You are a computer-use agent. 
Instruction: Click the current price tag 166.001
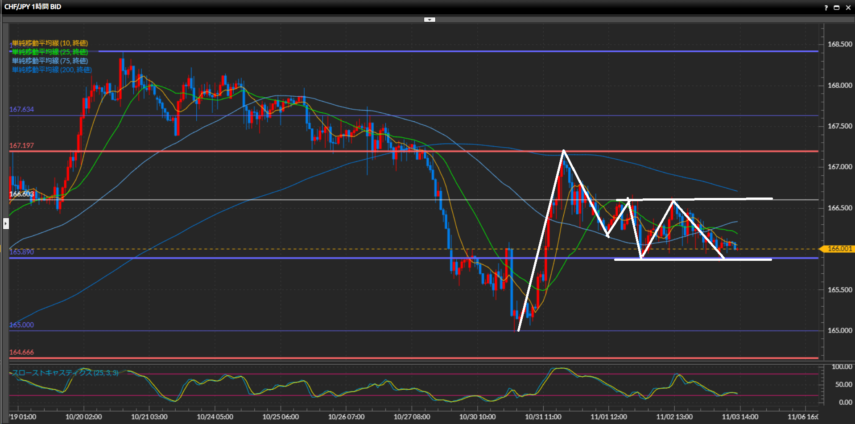point(839,249)
